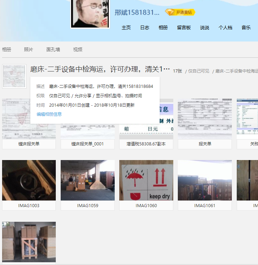Click the caption 报关单
The height and width of the screenshot is (265, 258).
pos(205,144)
